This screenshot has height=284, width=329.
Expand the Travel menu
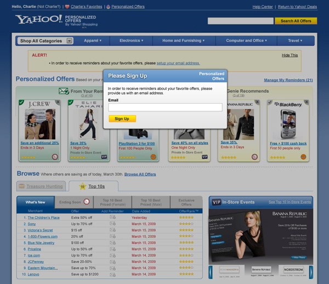pyautogui.click(x=295, y=41)
